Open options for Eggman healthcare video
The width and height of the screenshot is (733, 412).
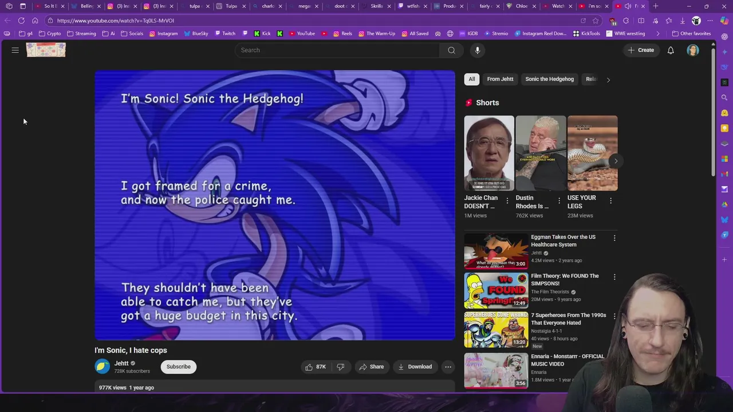(614, 238)
